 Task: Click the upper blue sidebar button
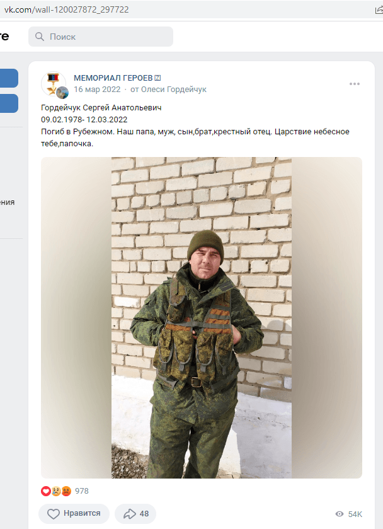point(9,78)
